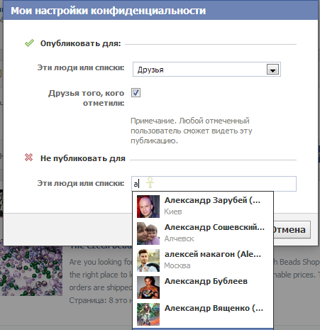Pick алексей макагон from Москва suggestion

(x=203, y=260)
